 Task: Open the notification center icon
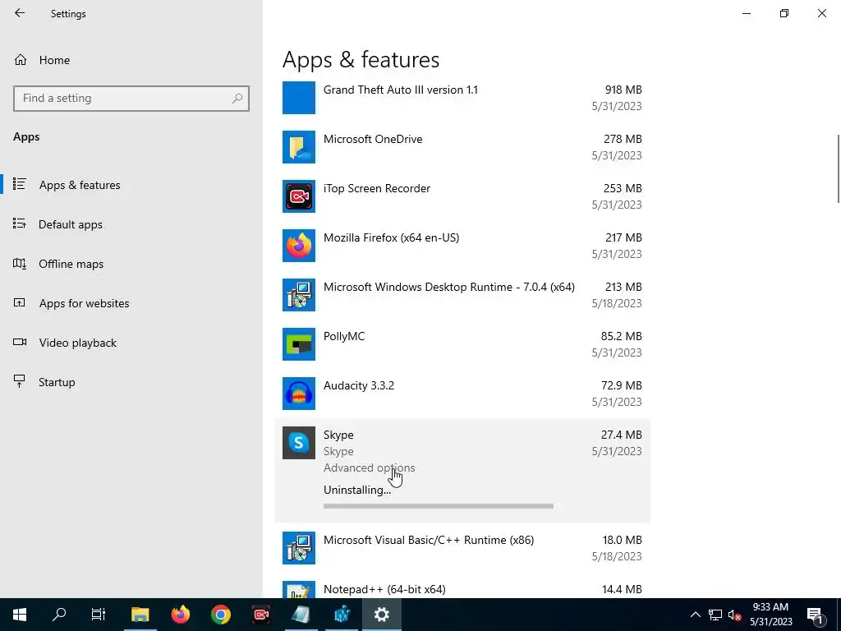tap(815, 615)
